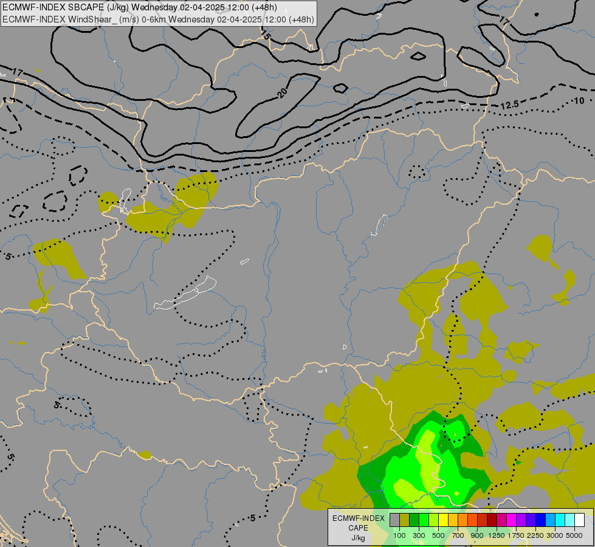Viewport: 595px width, 547px height.
Task: Click the '900' legend tick label
Action: pos(477,535)
